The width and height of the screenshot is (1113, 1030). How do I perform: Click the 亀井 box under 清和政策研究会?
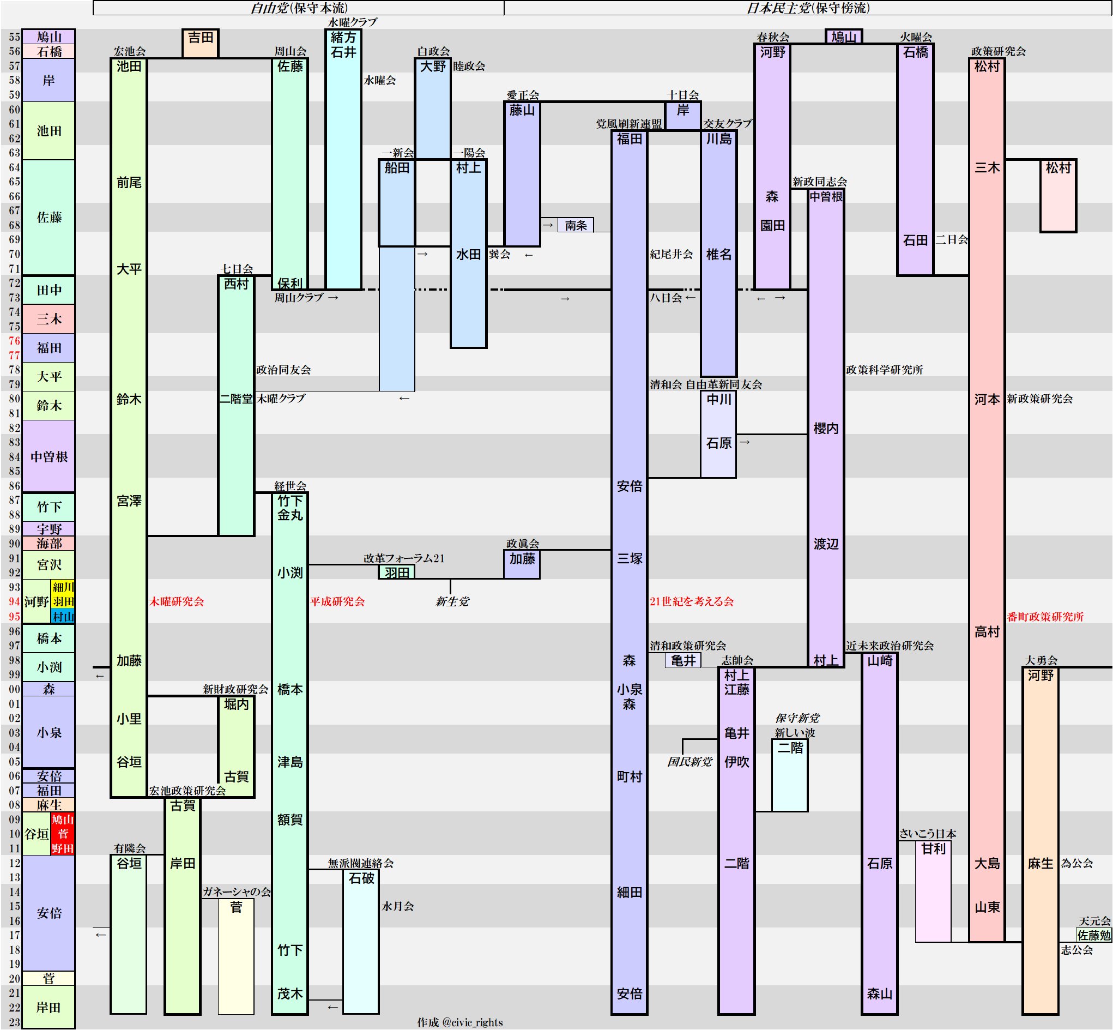(683, 660)
